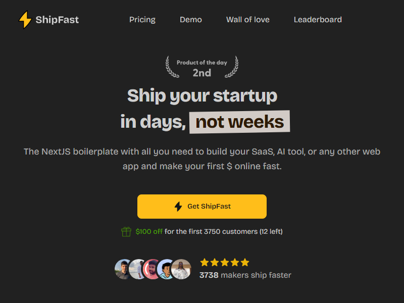Click the left laurel wreath icon
The image size is (404, 303).
pos(172,67)
